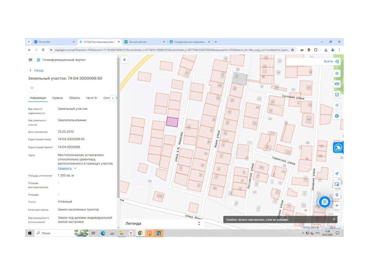Open the chat assistant bubble
Screen dimensions: 375x265
coord(324,202)
